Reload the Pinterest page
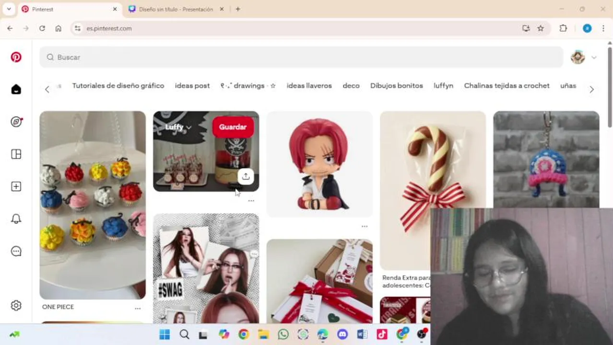Screen dimensions: 613x345 (42, 28)
